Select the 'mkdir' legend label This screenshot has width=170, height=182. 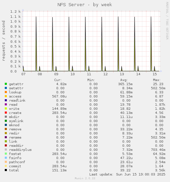14,117
